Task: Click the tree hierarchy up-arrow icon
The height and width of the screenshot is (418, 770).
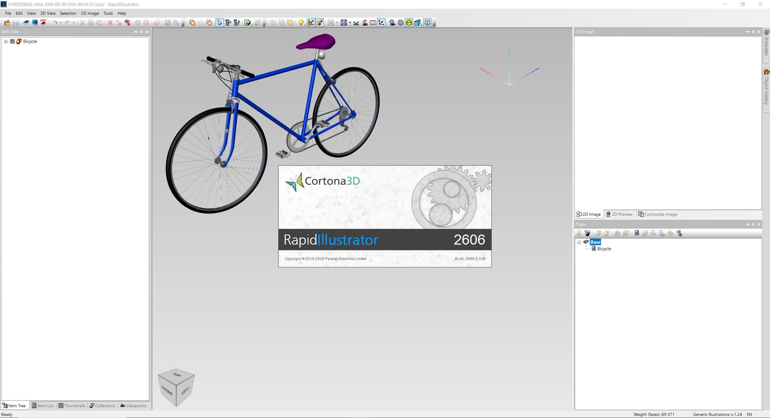Action: (x=237, y=23)
